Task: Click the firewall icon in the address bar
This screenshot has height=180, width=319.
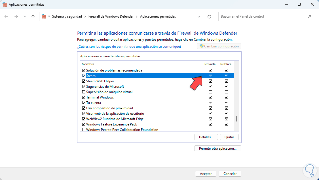Action: 44,16
